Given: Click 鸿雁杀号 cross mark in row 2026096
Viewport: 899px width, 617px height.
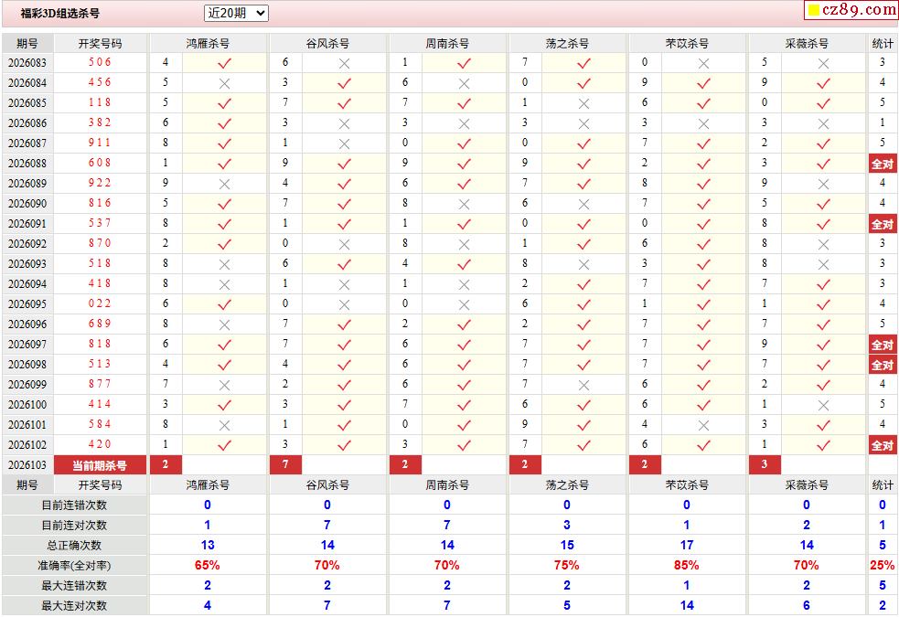Looking at the screenshot, I should click(224, 324).
